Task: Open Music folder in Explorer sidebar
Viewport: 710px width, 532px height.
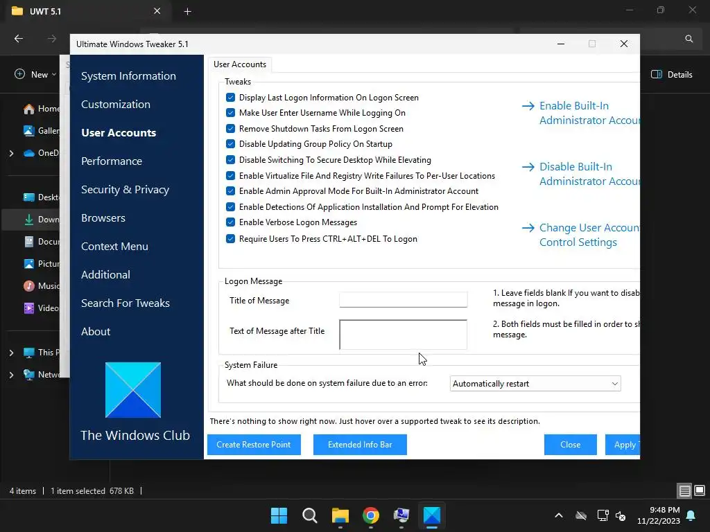Action: 42,286
